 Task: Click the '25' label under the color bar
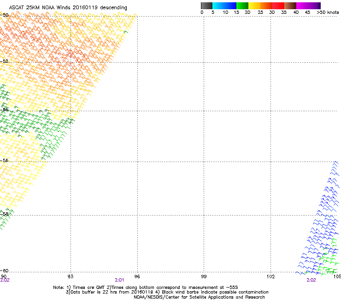[260, 12]
